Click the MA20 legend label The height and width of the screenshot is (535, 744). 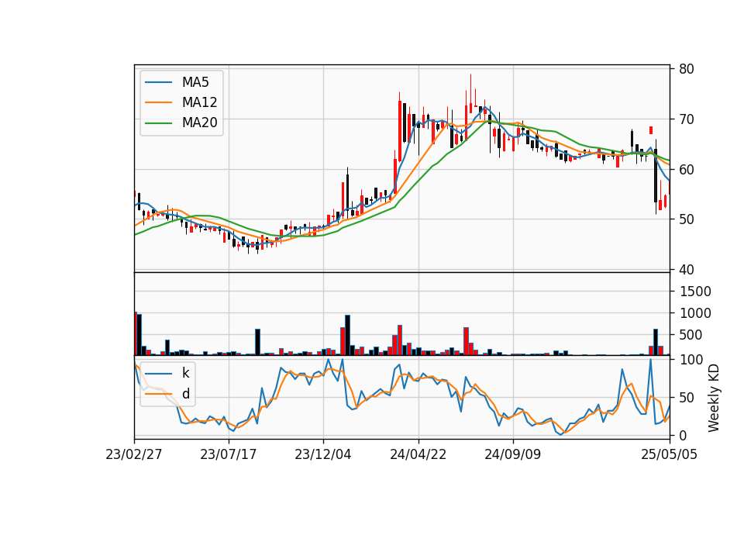point(199,123)
